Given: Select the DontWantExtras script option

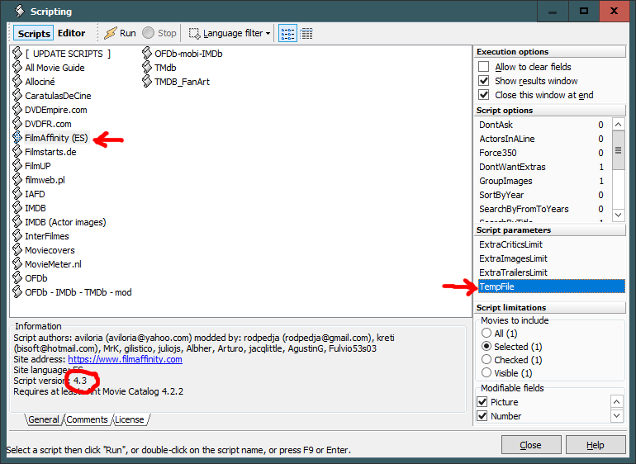Looking at the screenshot, I should pyautogui.click(x=542, y=167).
